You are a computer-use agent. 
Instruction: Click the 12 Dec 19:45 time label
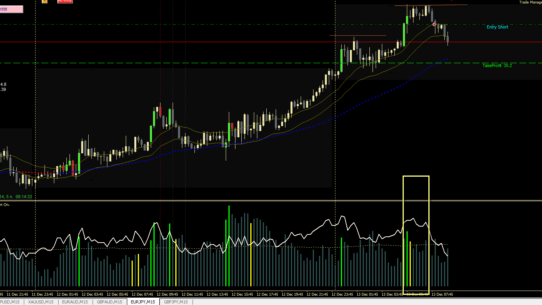pyautogui.click(x=292, y=294)
